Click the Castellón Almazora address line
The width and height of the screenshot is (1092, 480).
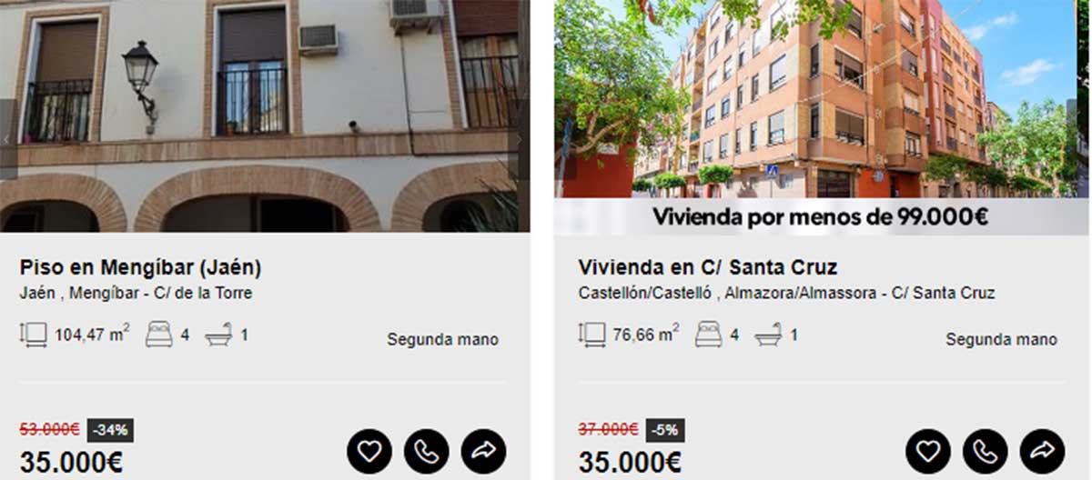tap(786, 294)
